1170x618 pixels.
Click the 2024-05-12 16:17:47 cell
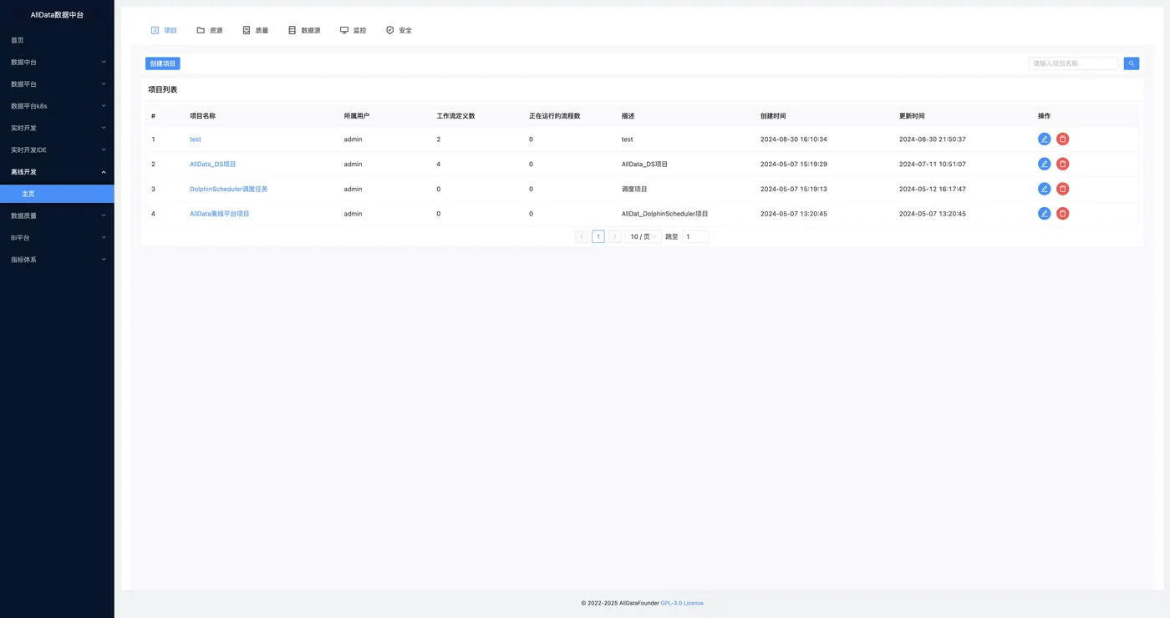(x=933, y=189)
